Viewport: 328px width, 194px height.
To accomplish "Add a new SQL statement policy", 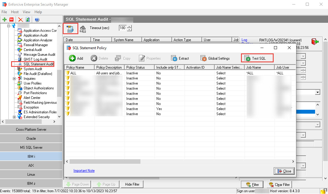I will [x=76, y=58].
